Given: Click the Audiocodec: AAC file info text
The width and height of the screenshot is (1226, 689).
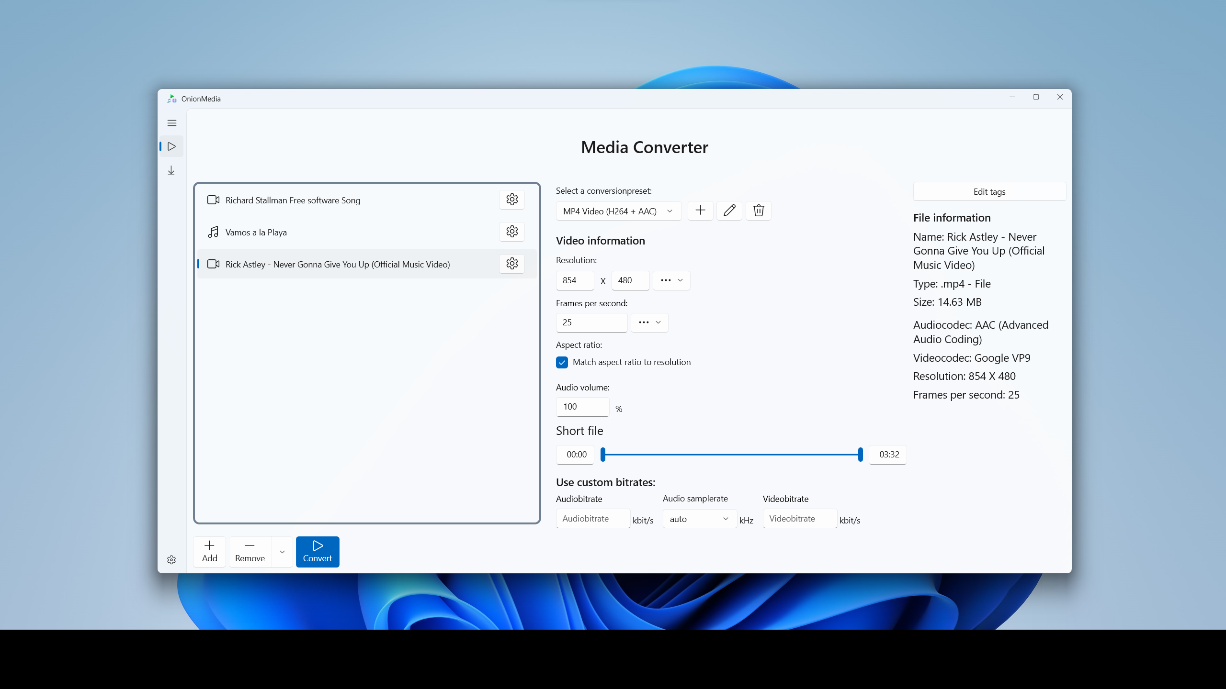Looking at the screenshot, I should click(x=981, y=332).
